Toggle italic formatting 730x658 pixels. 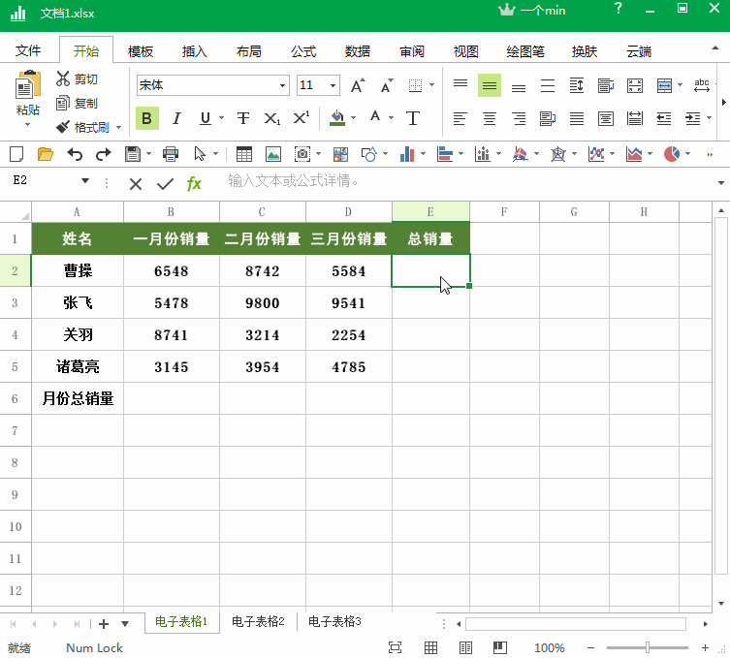point(176,118)
